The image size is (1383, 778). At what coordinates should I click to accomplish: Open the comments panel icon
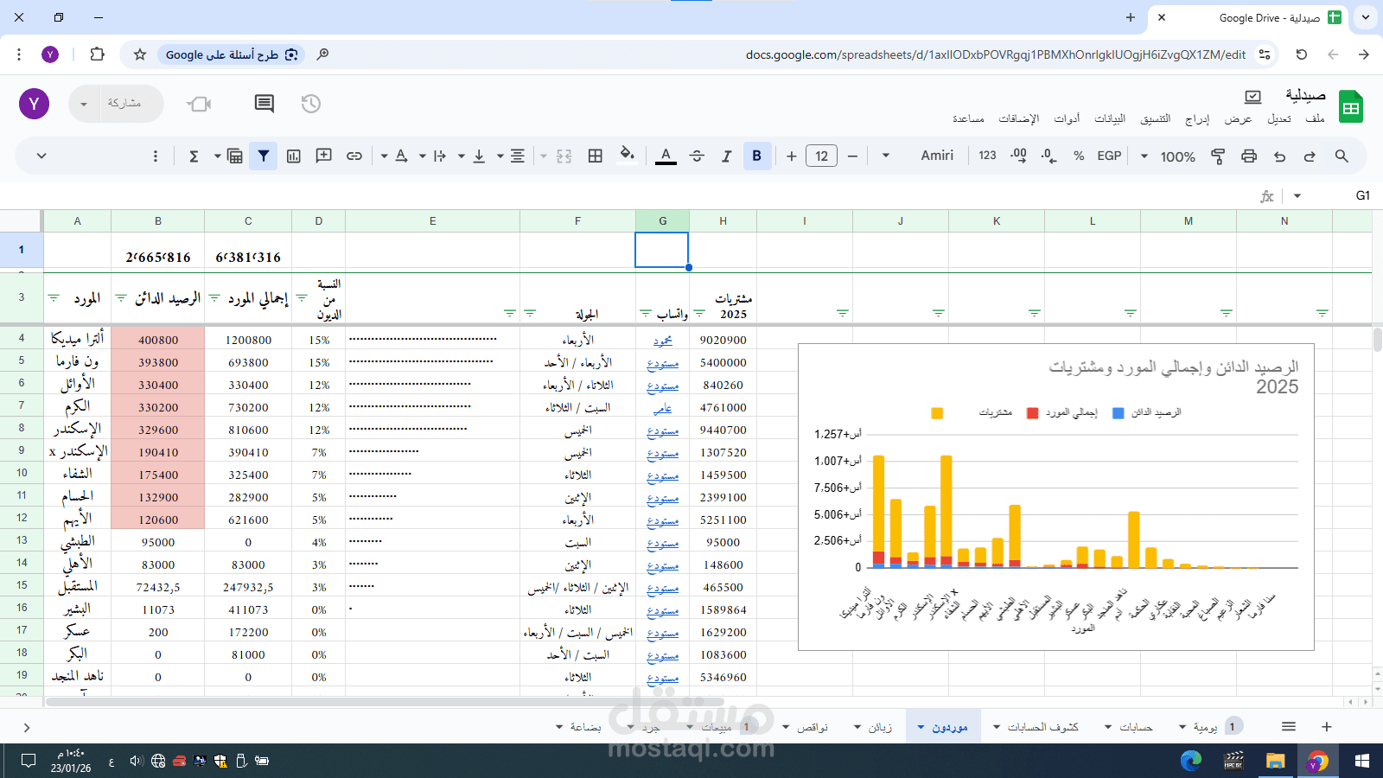point(264,104)
